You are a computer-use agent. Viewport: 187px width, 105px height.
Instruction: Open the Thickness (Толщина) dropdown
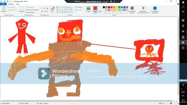tap(88, 10)
